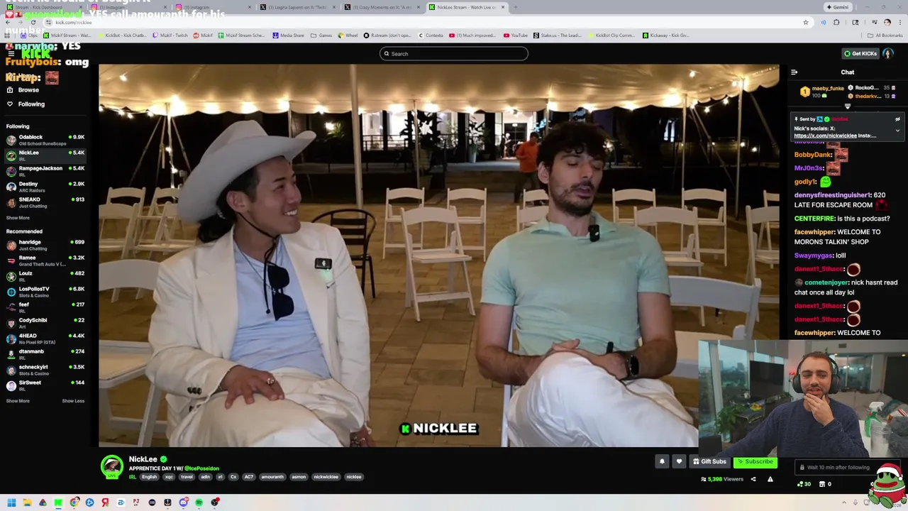Select the Destiny channel in the sidebar

pos(45,187)
